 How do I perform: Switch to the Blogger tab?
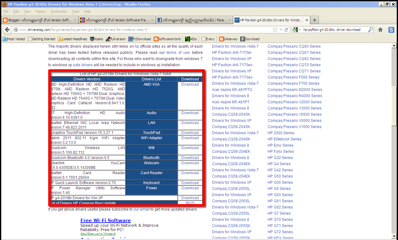click(39, 20)
